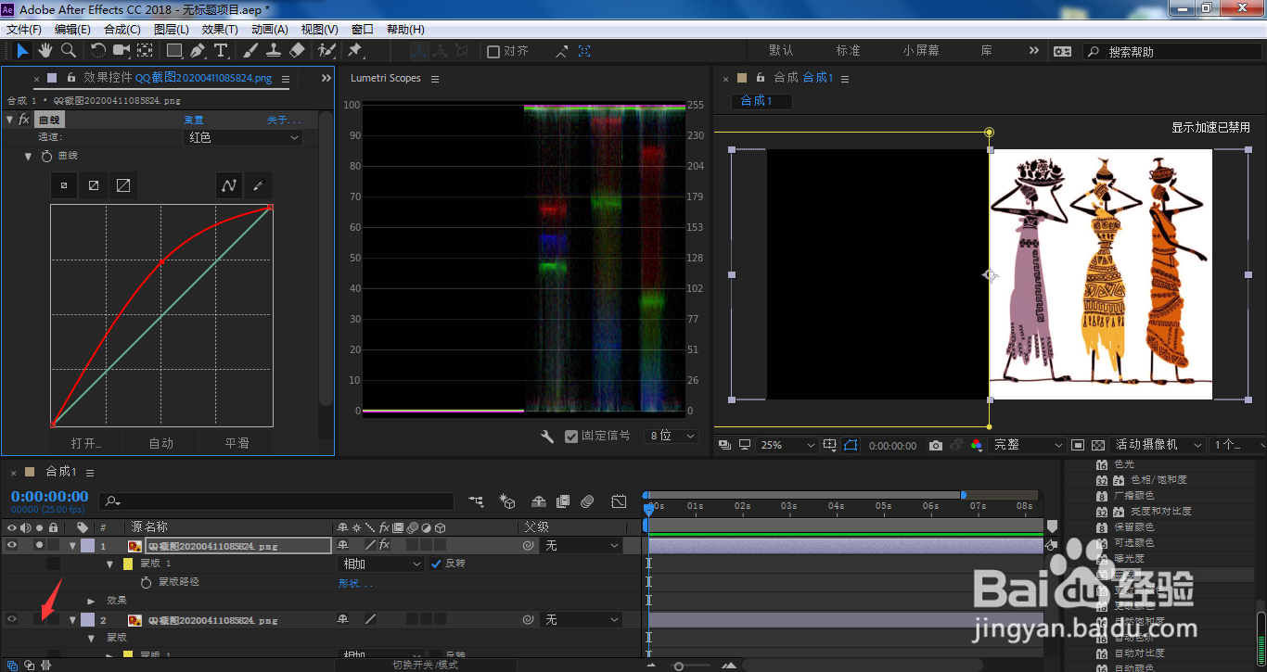Click the 形状... mask path link

coord(355,583)
